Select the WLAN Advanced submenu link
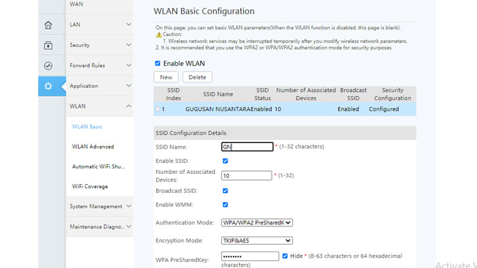Screen dimensions: 477x268 coord(93,147)
